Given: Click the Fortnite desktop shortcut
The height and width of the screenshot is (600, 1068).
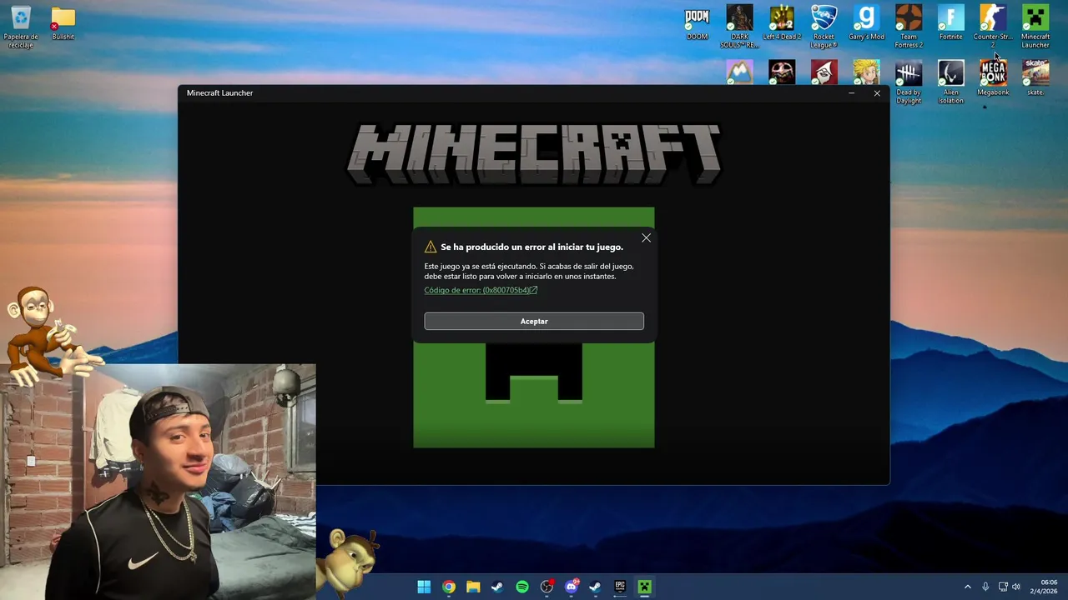Looking at the screenshot, I should (950, 23).
